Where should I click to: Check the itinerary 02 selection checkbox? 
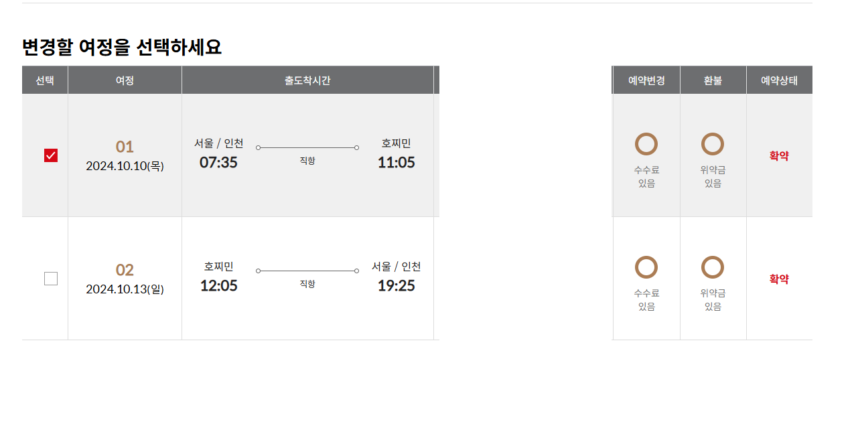point(51,279)
